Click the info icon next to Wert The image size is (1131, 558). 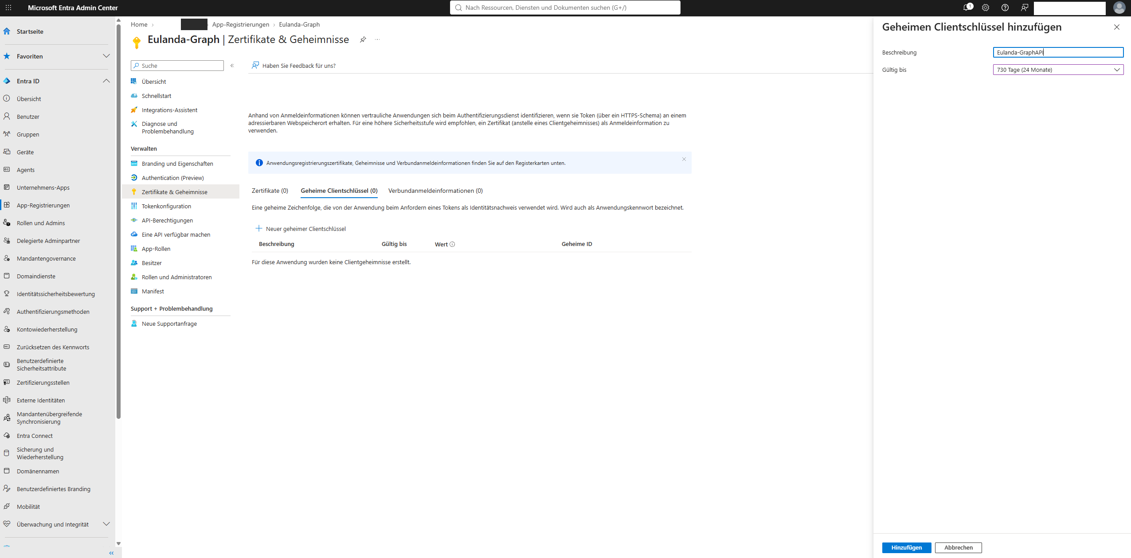coord(452,244)
